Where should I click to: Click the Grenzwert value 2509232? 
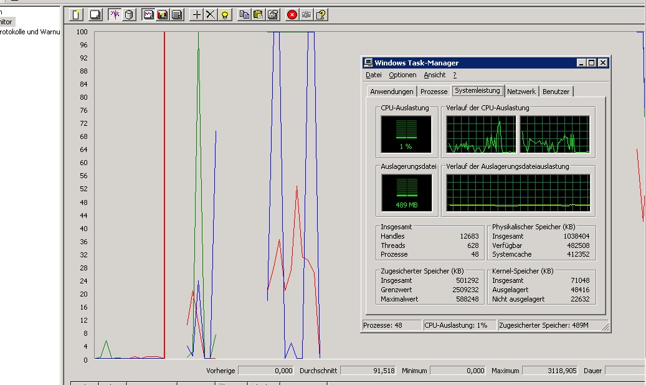point(465,290)
